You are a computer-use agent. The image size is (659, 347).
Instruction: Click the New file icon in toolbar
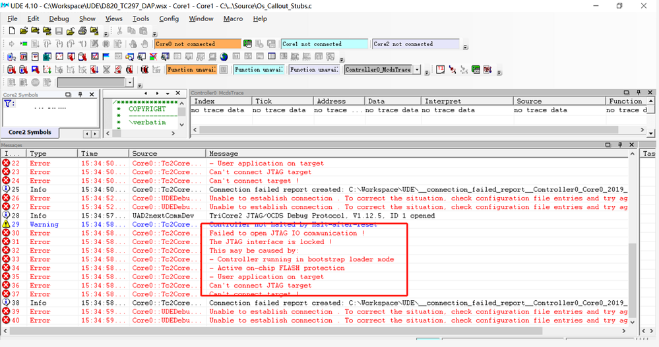click(x=12, y=31)
